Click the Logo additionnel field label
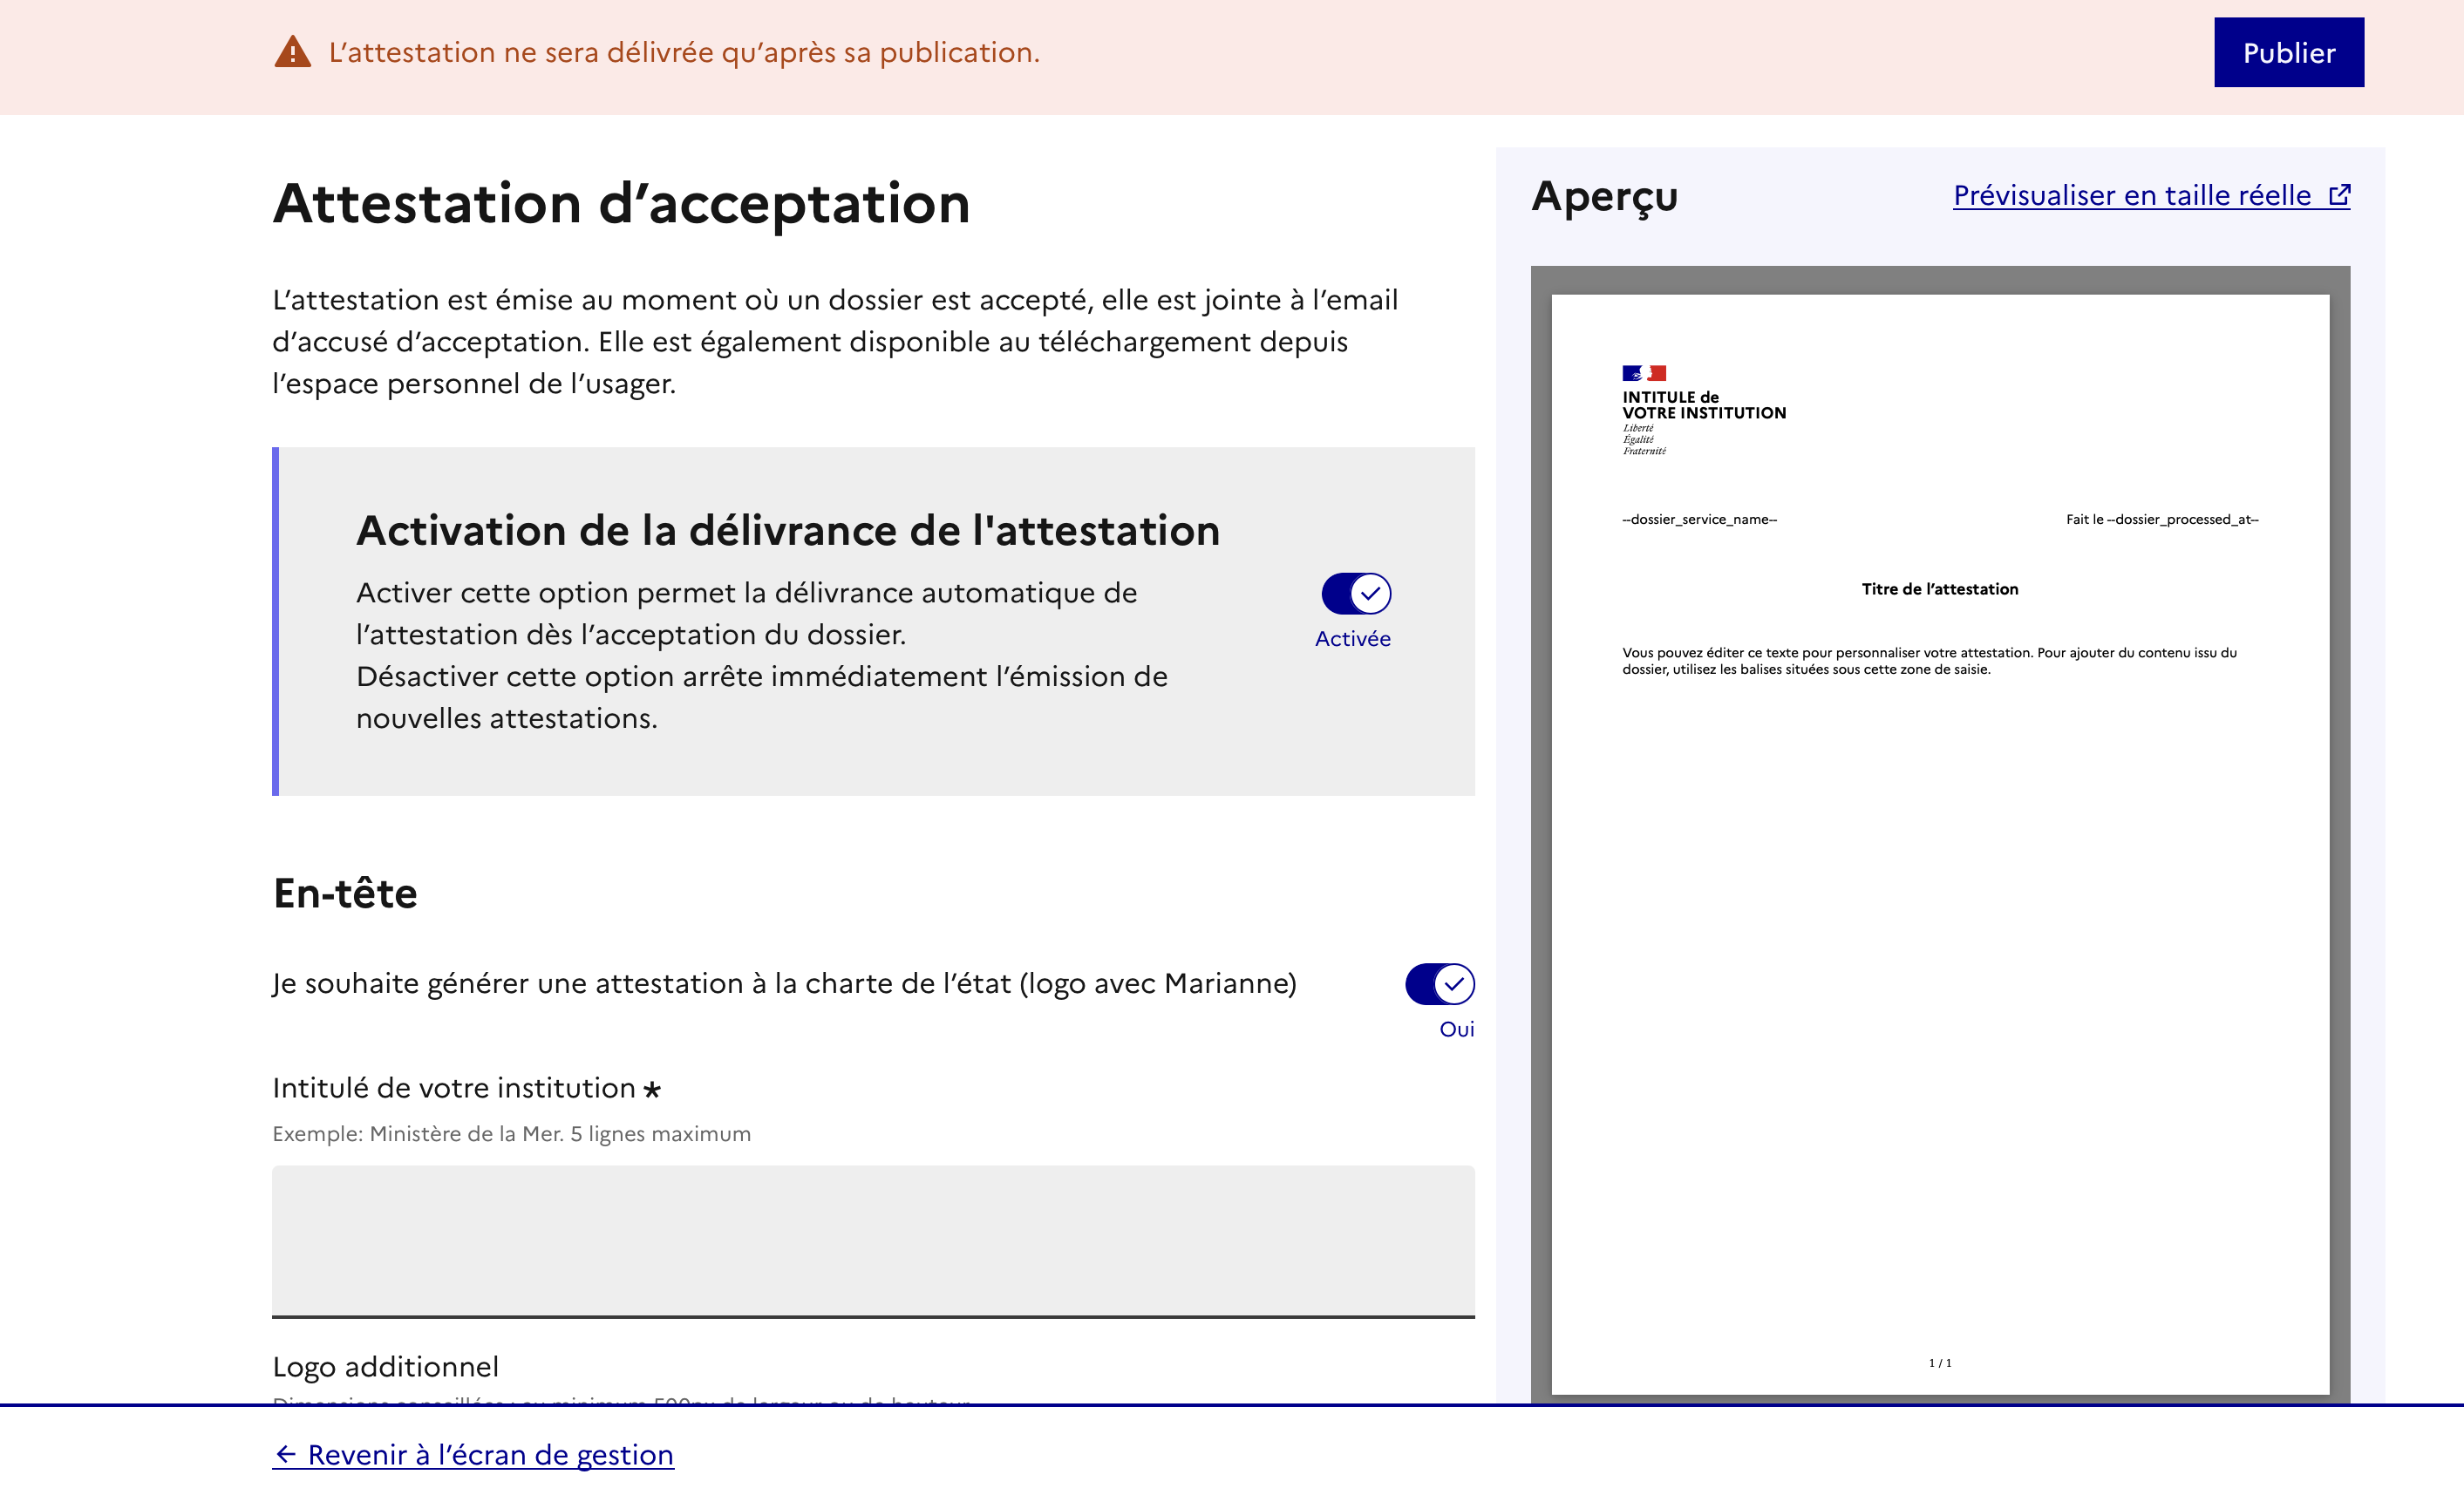 click(385, 1366)
